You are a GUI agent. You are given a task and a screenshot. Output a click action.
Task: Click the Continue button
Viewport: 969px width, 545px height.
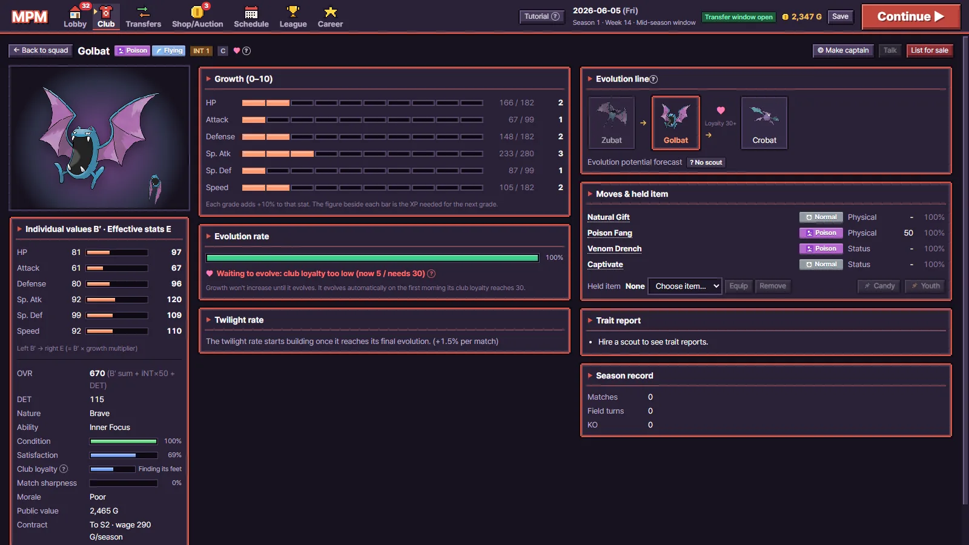point(911,16)
